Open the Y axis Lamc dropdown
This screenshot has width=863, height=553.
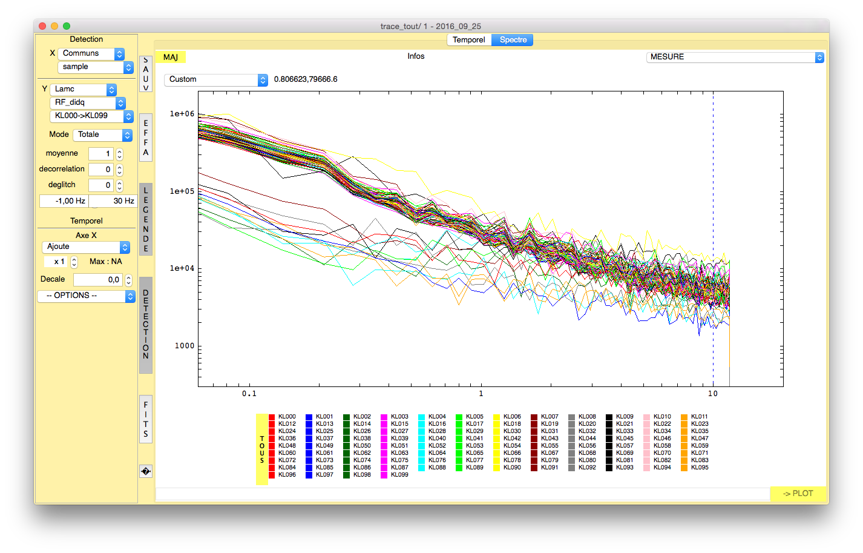(x=84, y=90)
